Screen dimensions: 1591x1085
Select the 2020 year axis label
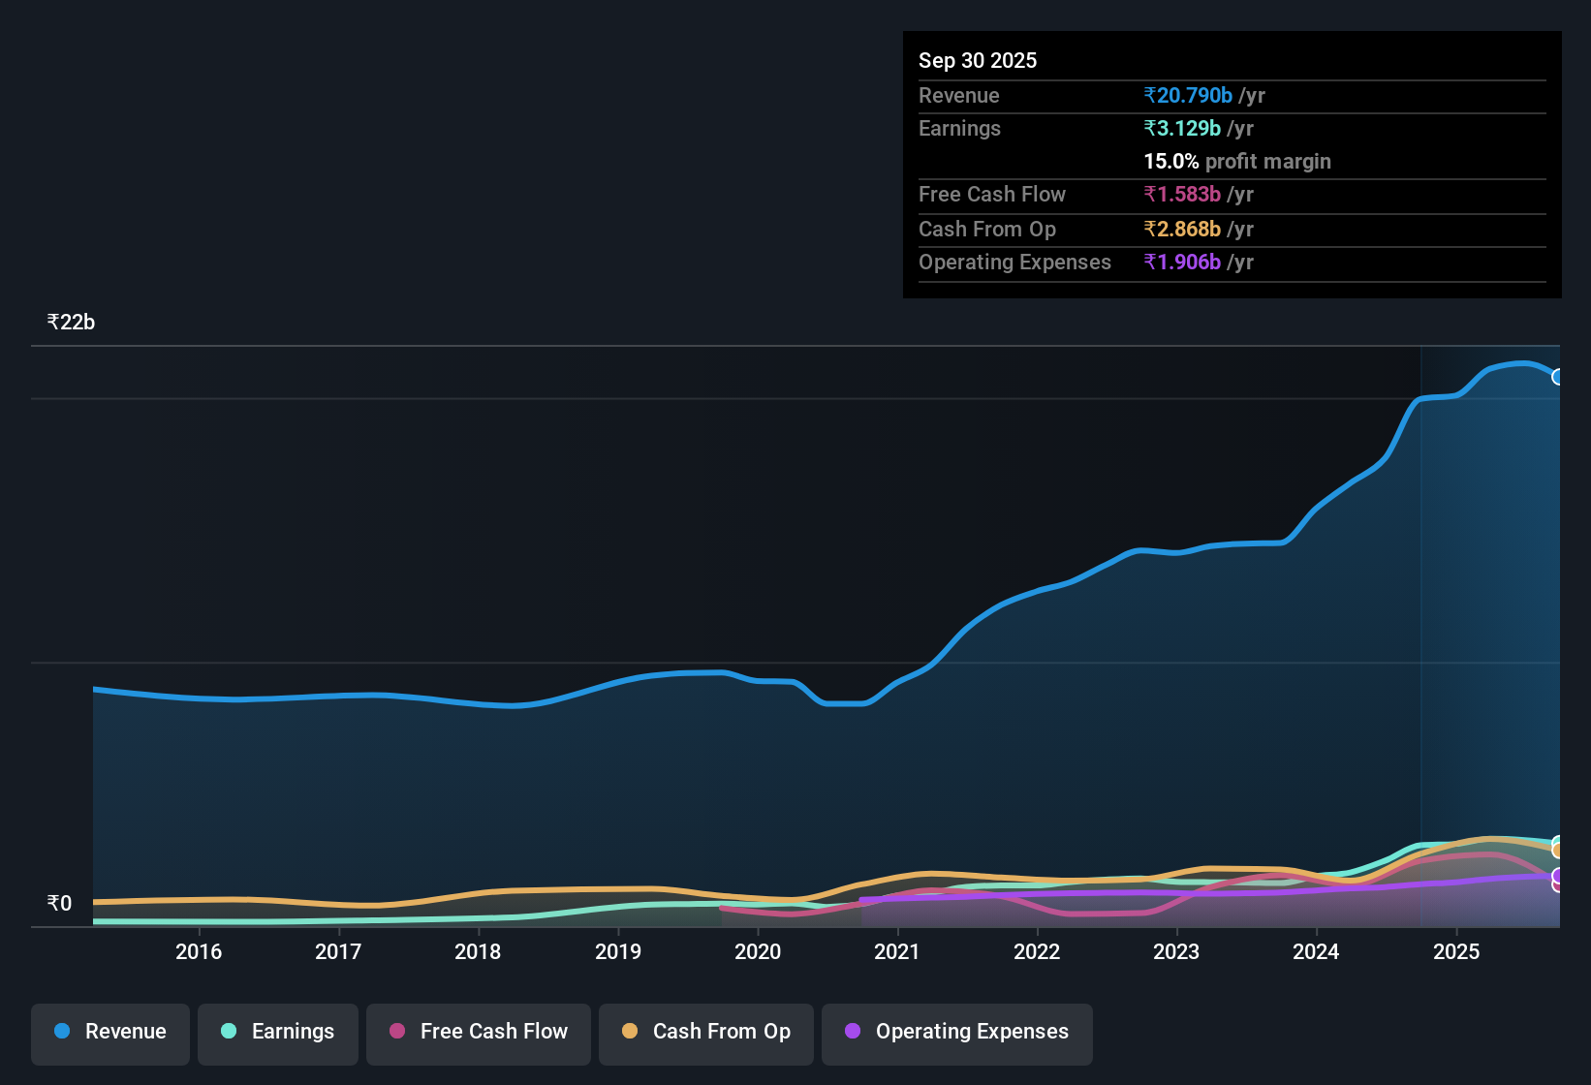759,951
